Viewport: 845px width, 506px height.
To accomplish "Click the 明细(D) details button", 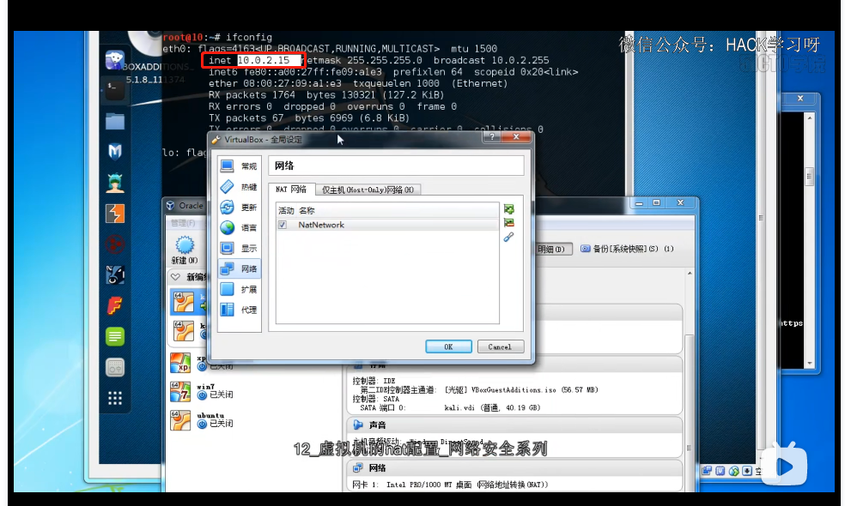I will pos(553,249).
